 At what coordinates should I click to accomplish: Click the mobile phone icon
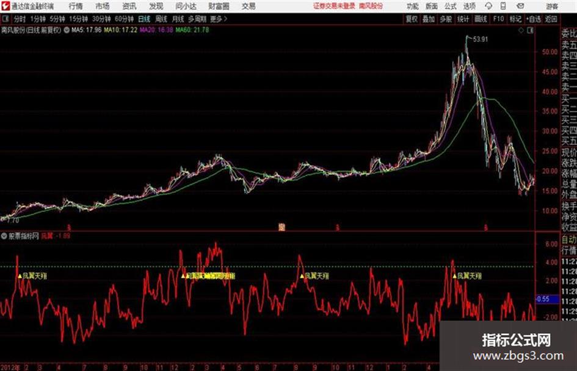click(503, 6)
